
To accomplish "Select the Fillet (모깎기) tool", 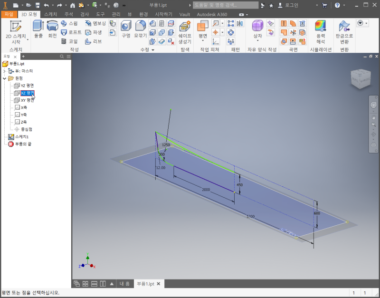I will tap(140, 29).
